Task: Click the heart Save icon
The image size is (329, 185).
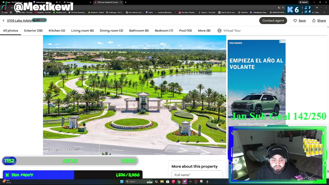Action: click(295, 21)
